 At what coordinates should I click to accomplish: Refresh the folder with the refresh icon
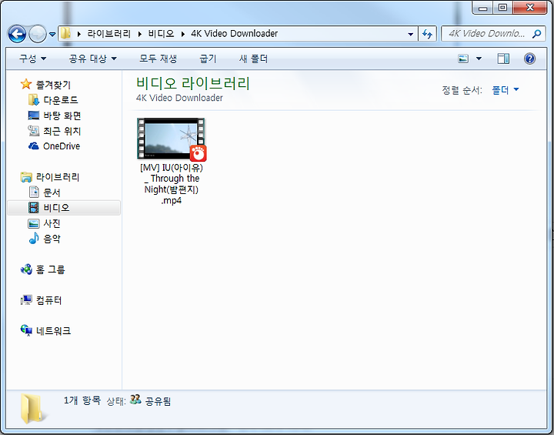(x=427, y=34)
